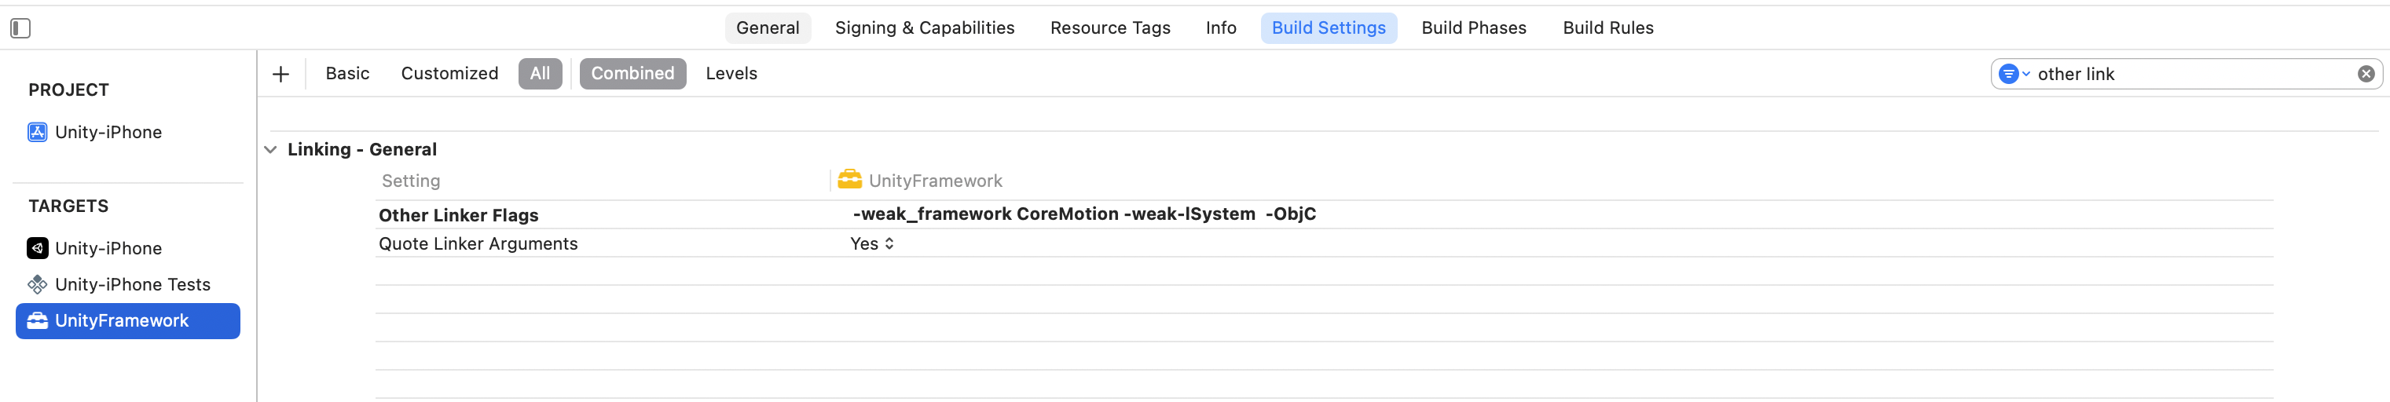Toggle the navigator sidebar panel icon
Image resolution: width=2390 pixels, height=402 pixels.
[x=20, y=29]
